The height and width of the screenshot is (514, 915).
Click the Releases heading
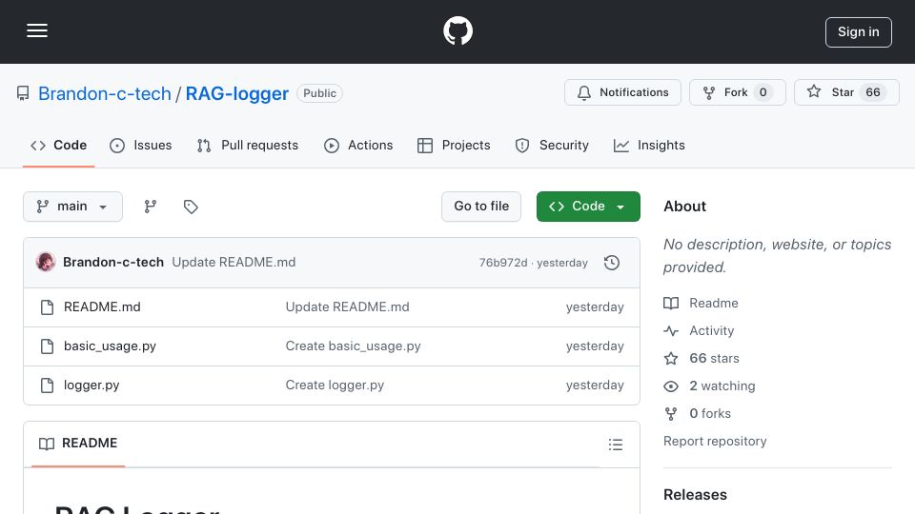point(695,495)
